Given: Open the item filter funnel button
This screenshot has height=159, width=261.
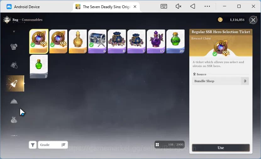Looking at the screenshot, I should coord(33,145).
